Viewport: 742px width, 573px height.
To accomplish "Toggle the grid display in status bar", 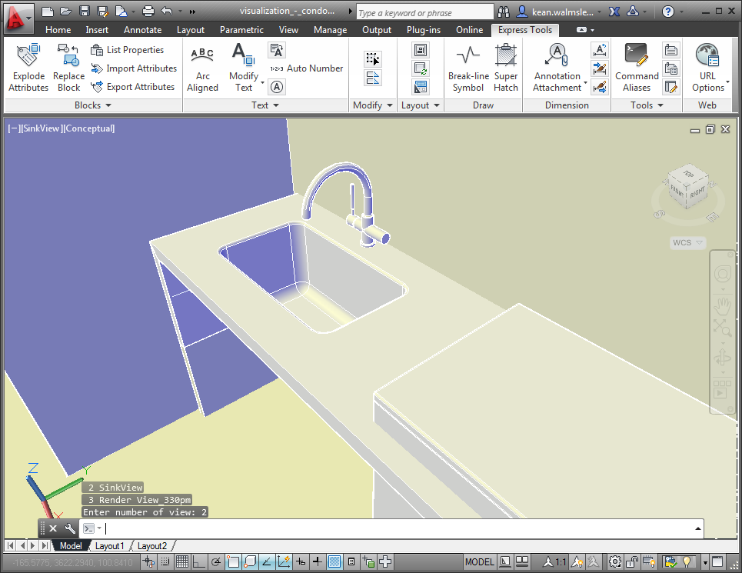I will point(182,562).
